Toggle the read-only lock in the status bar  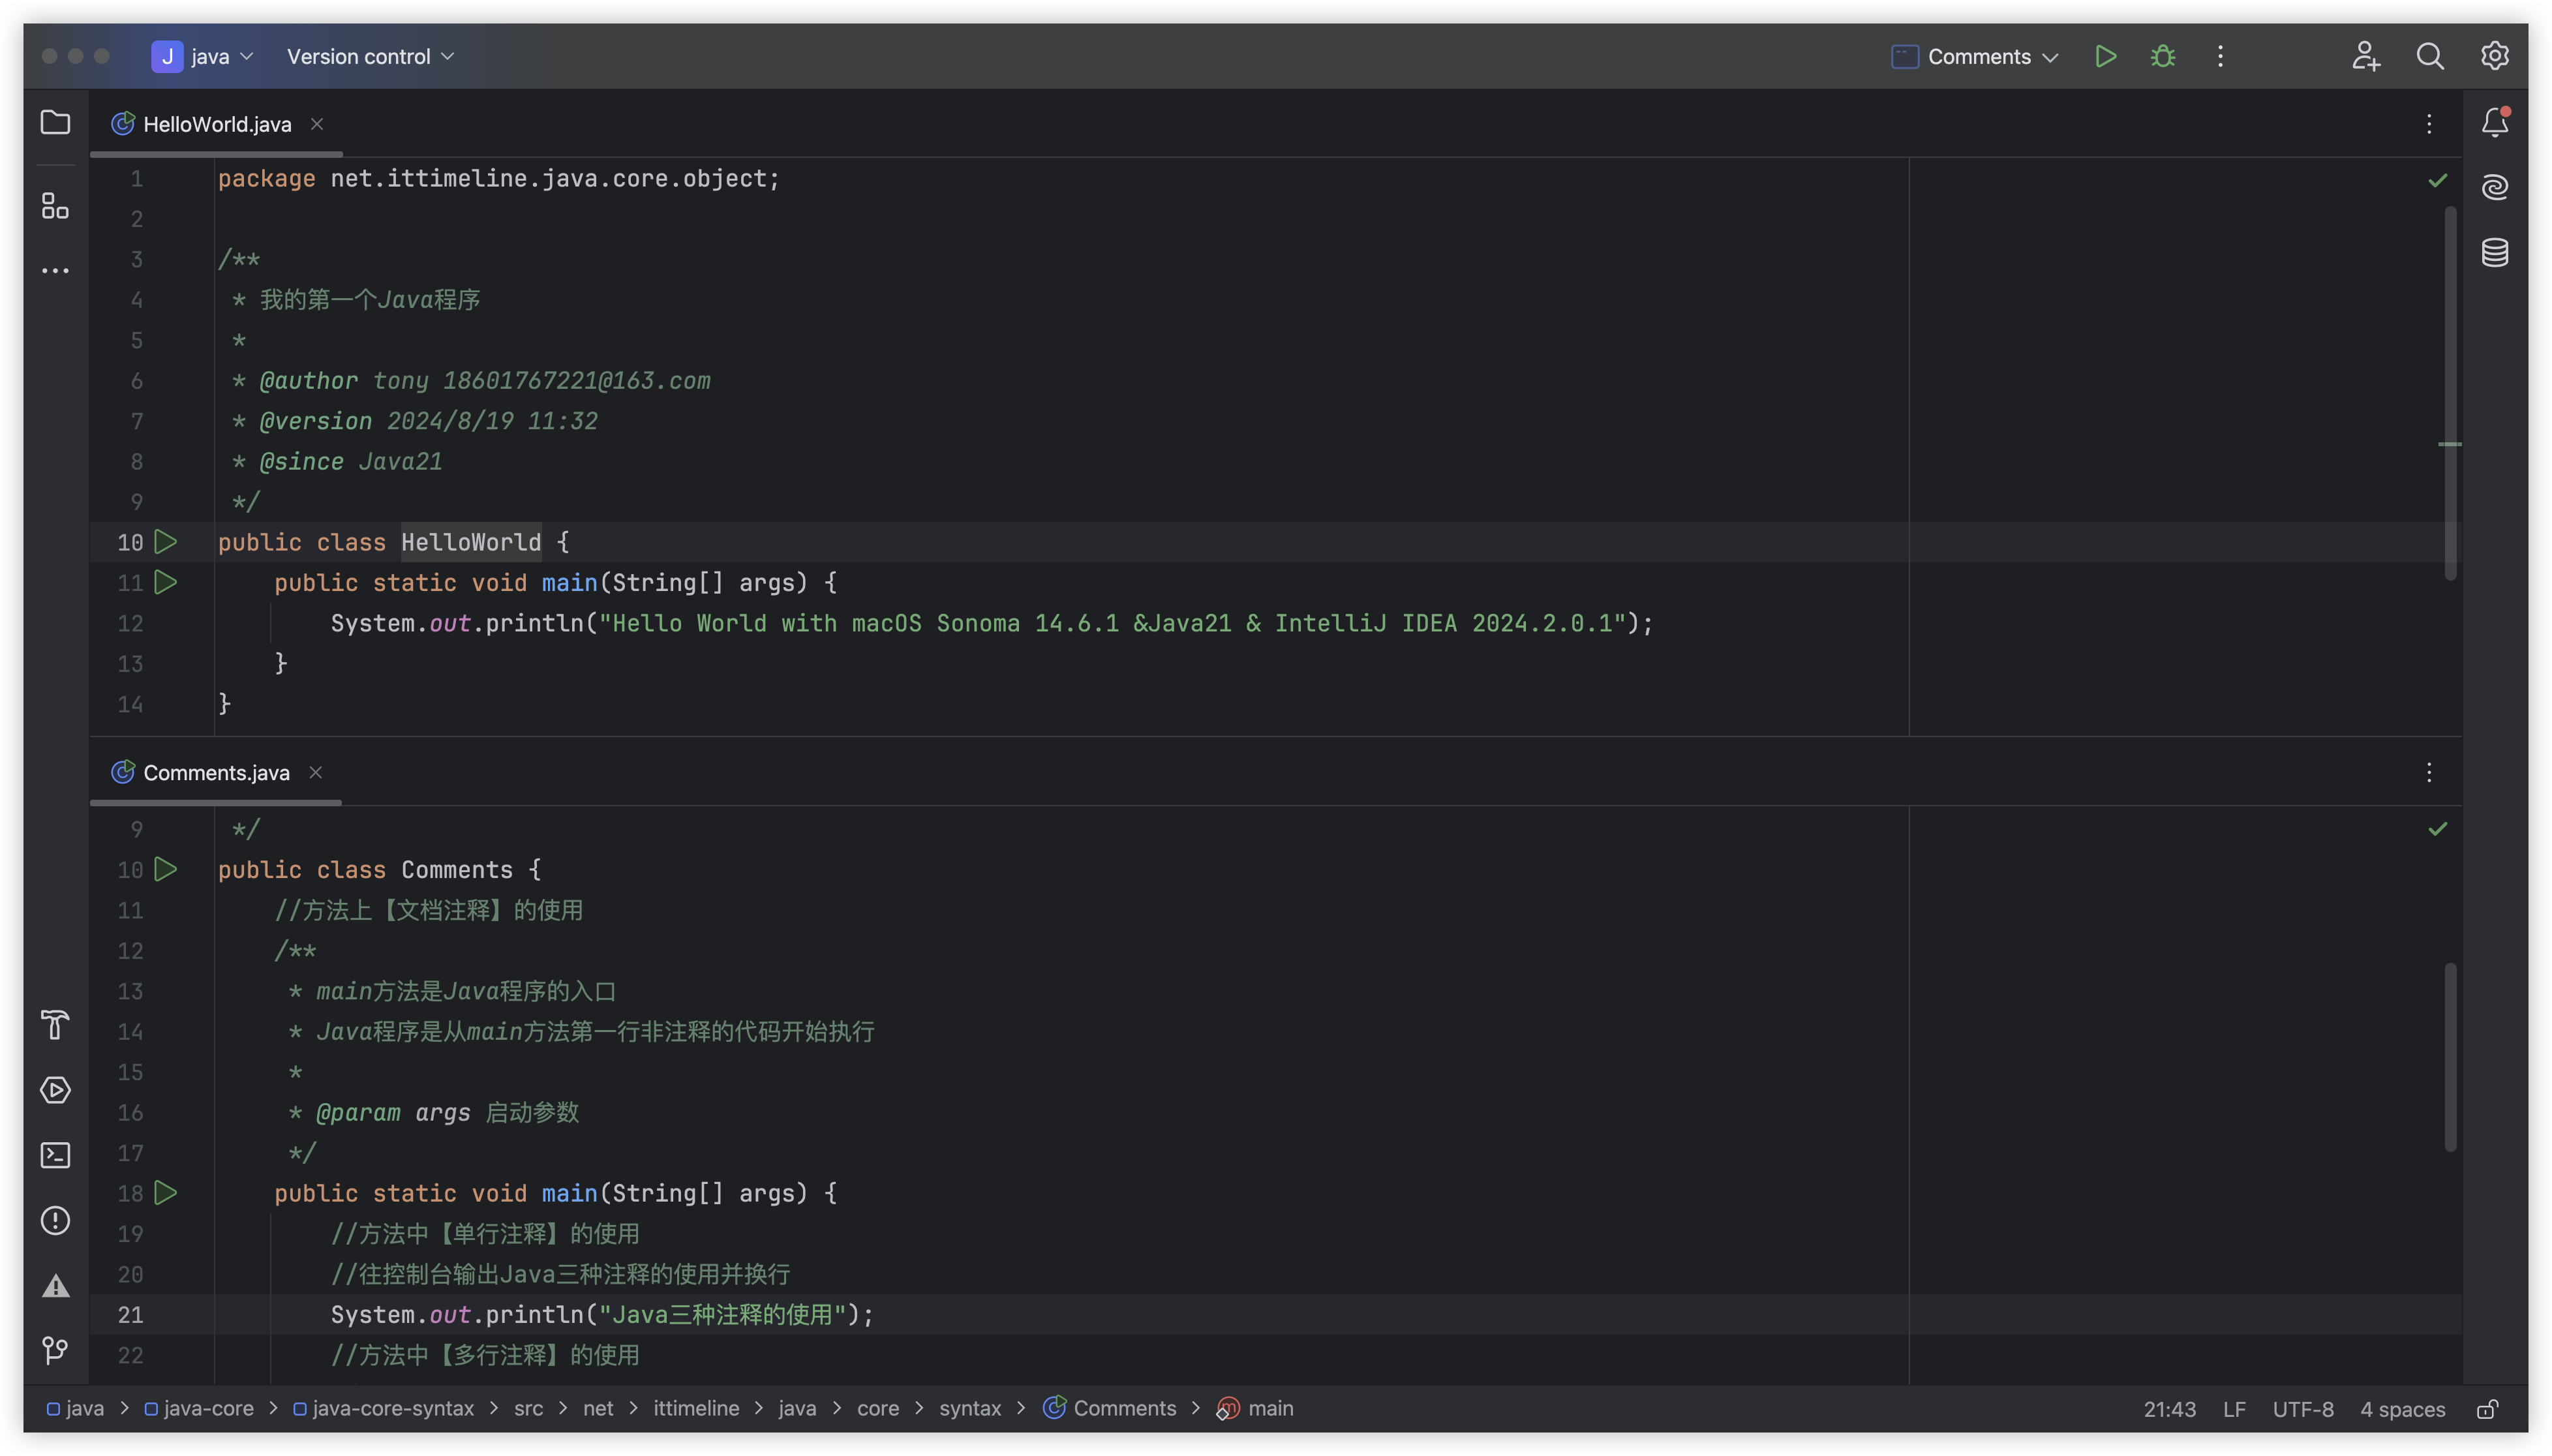pos(2488,1409)
